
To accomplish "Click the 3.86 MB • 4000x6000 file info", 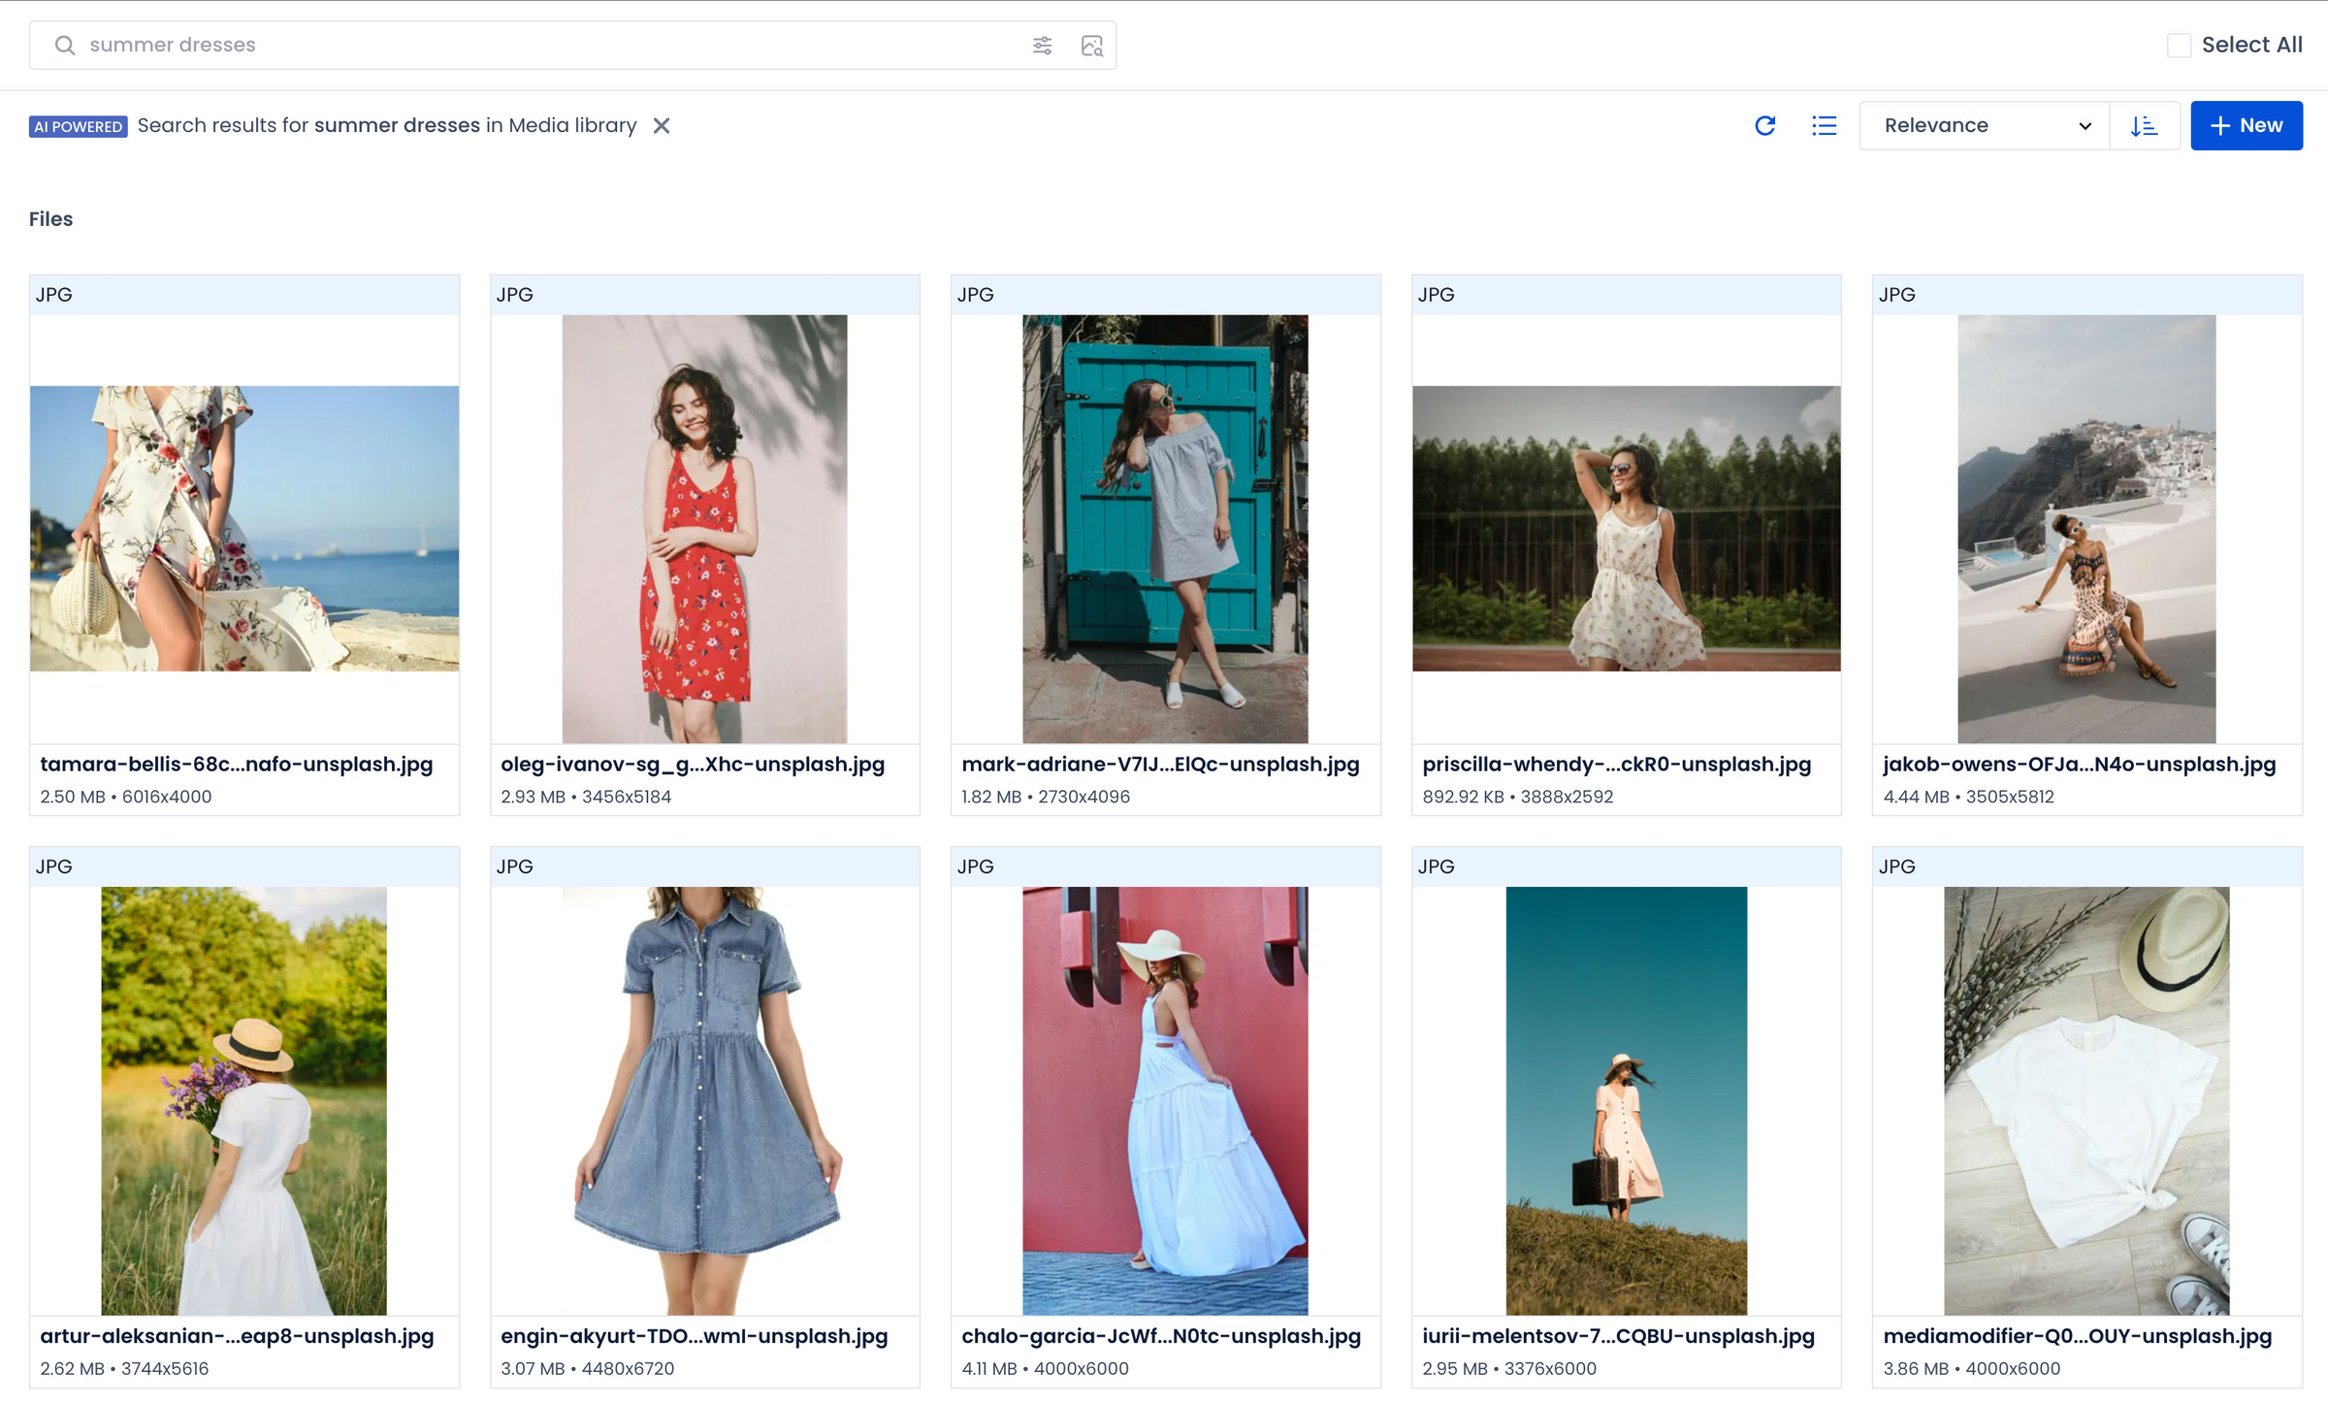I will (1971, 1368).
